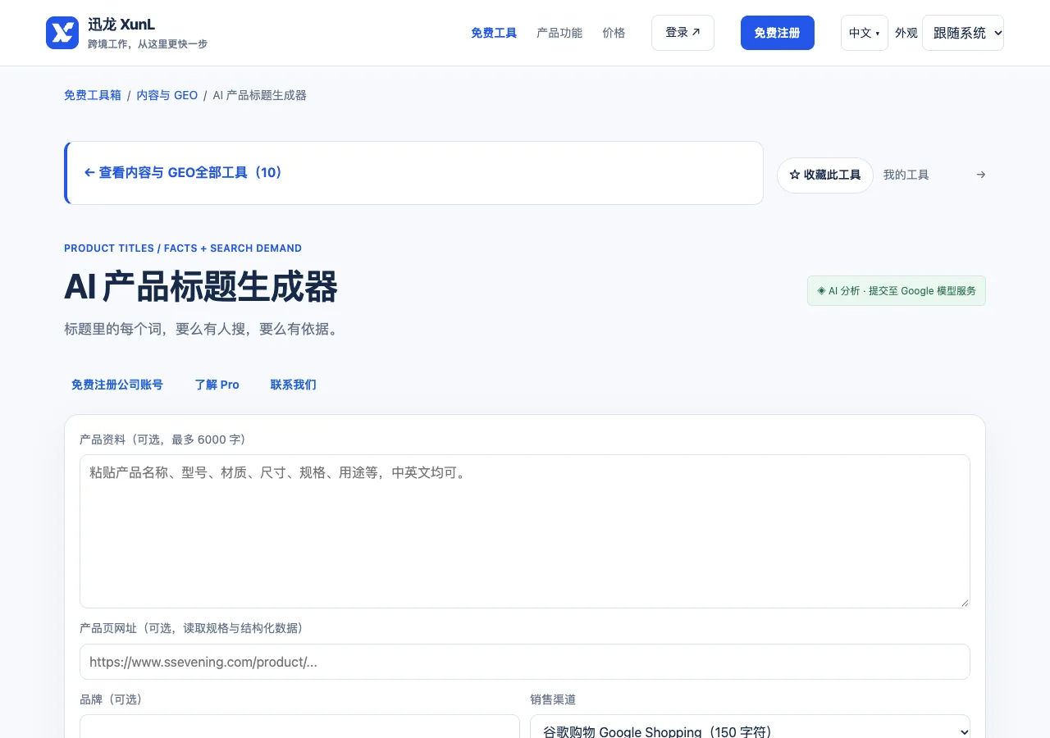
Task: Follow the 免费工具箱 breadcrumb link
Action: 93,95
